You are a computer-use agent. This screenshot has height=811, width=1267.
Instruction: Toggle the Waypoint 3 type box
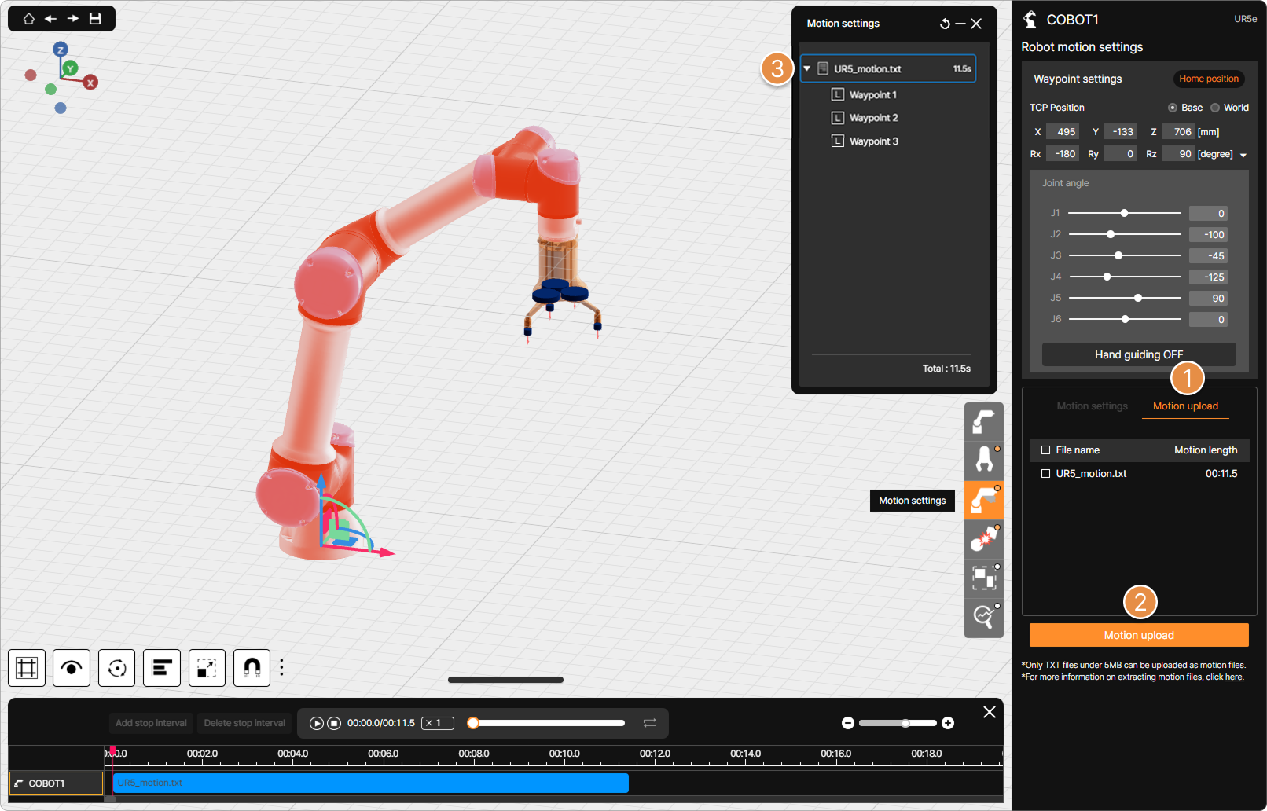point(838,141)
